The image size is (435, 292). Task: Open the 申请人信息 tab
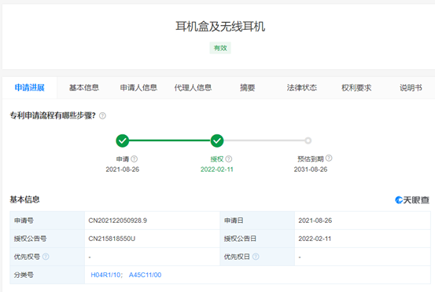[138, 88]
